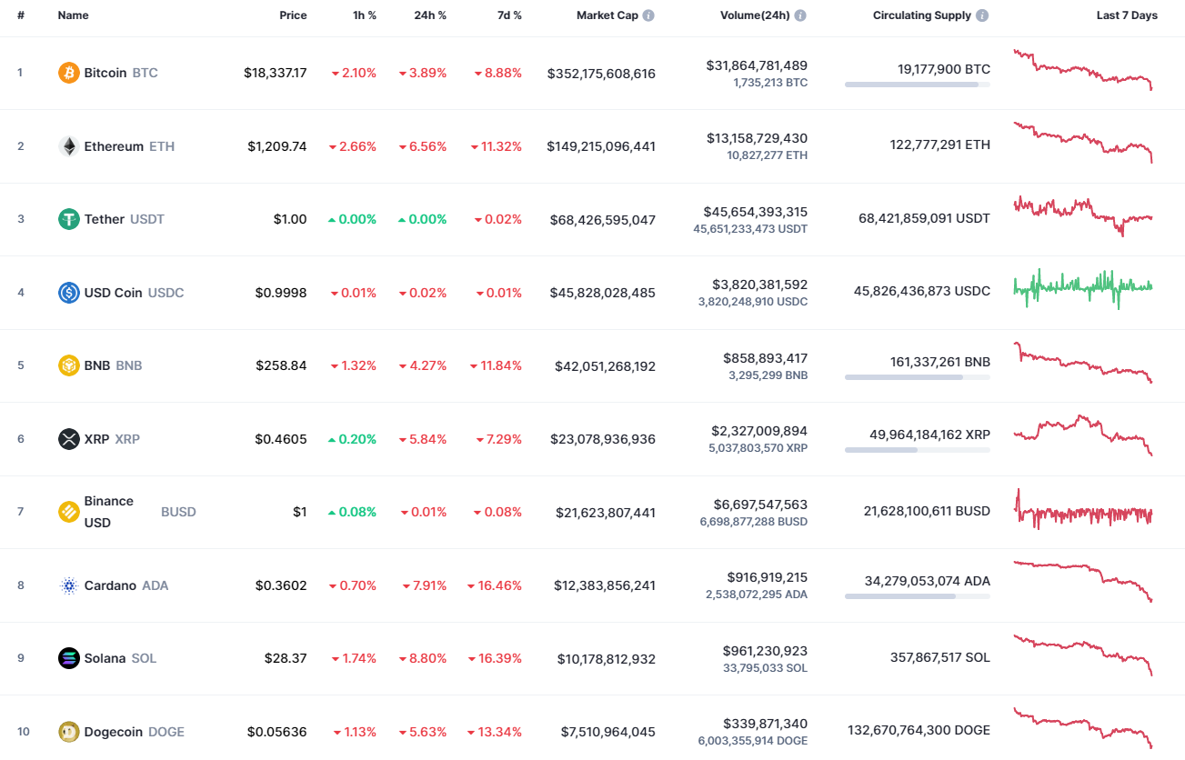Click the XRP coin logo
Screen dimensions: 1185x760
[68, 439]
